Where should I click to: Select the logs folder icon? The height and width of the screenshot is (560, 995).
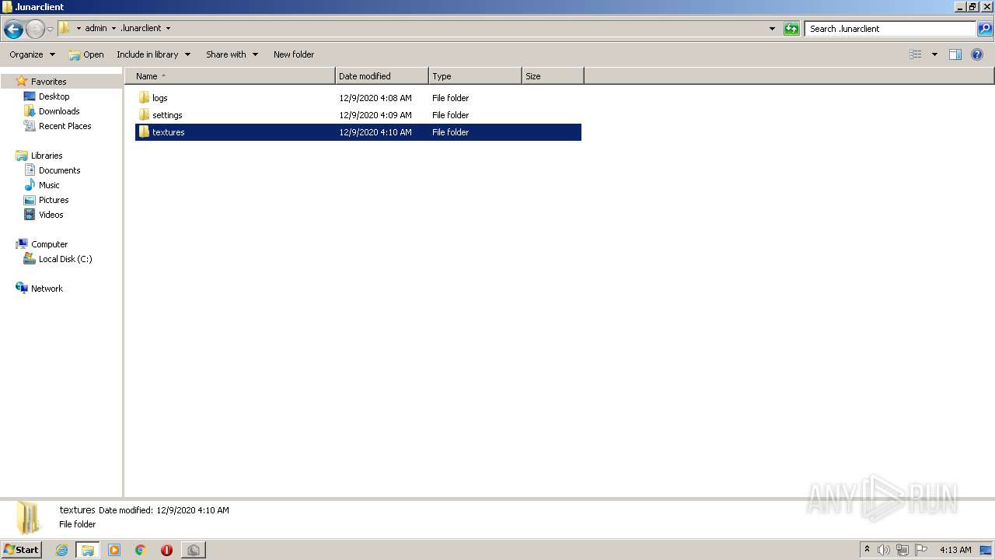click(144, 98)
